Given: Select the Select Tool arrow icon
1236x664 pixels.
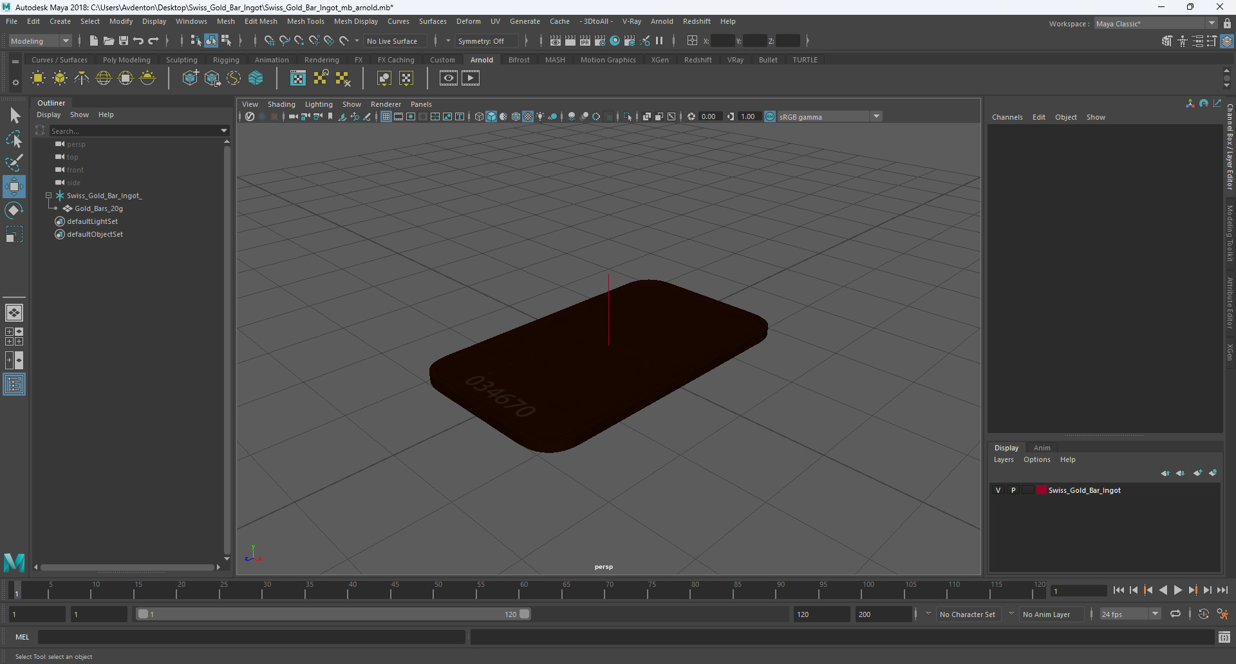Looking at the screenshot, I should 14,115.
